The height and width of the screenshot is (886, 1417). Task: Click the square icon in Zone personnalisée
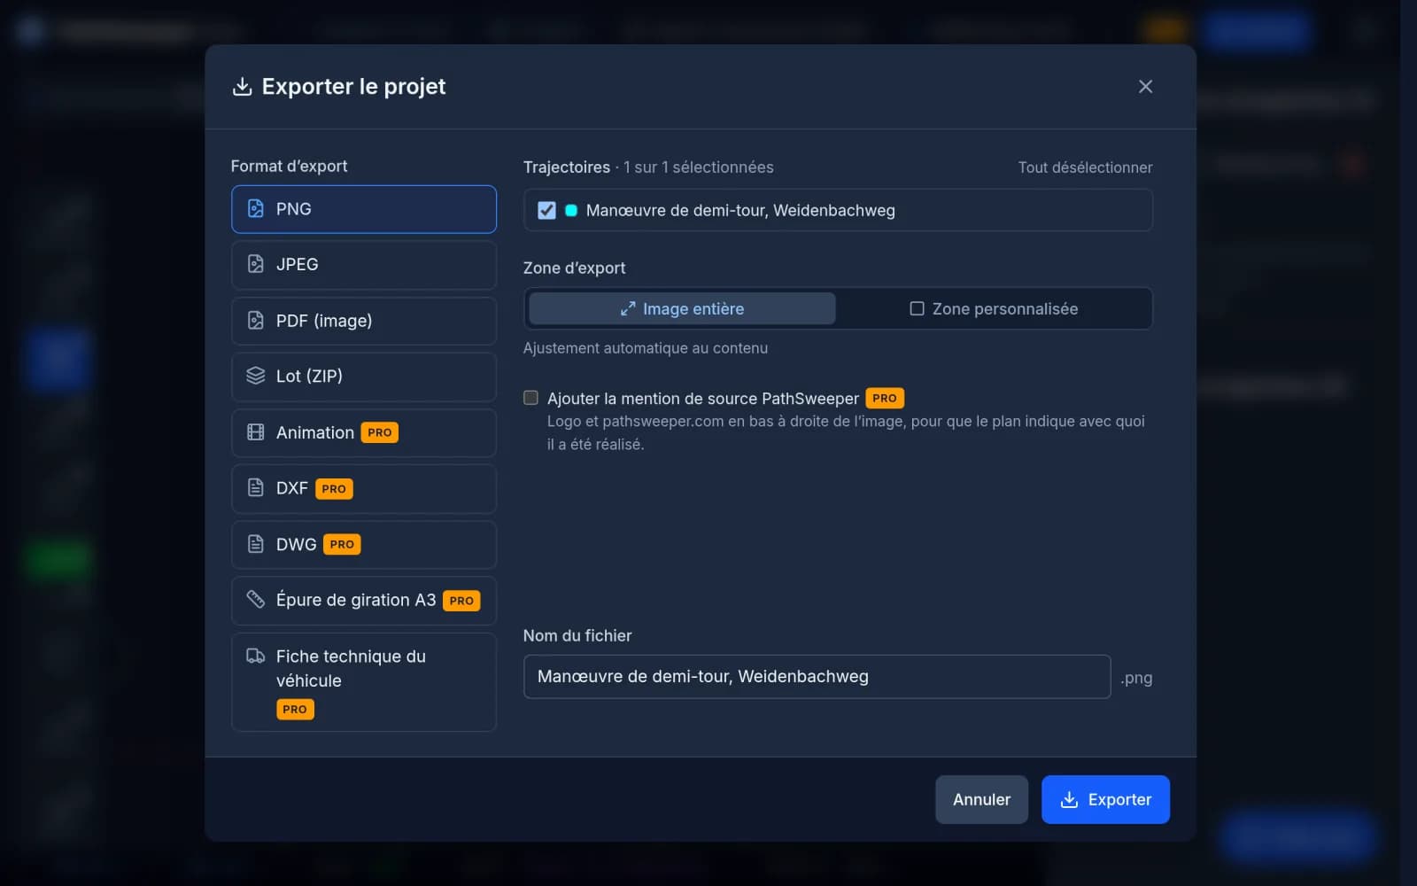coord(917,308)
